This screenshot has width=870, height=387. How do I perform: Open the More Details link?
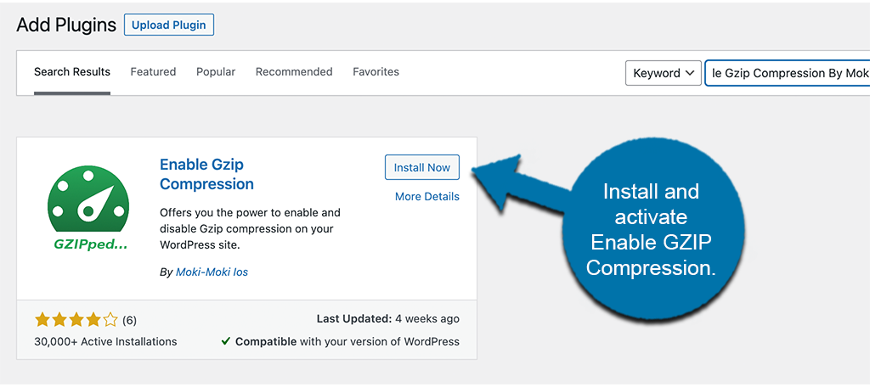427,197
